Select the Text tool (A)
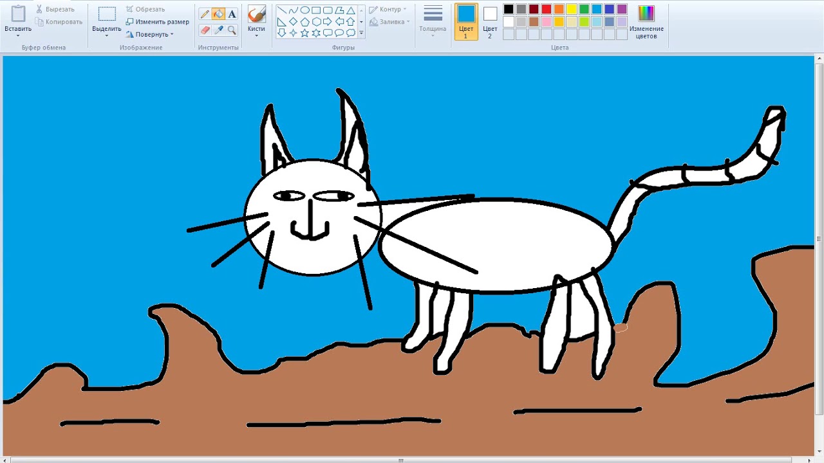Image resolution: width=824 pixels, height=463 pixels. pyautogui.click(x=232, y=14)
